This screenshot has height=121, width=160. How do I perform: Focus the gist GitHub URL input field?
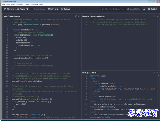coord(115,9)
